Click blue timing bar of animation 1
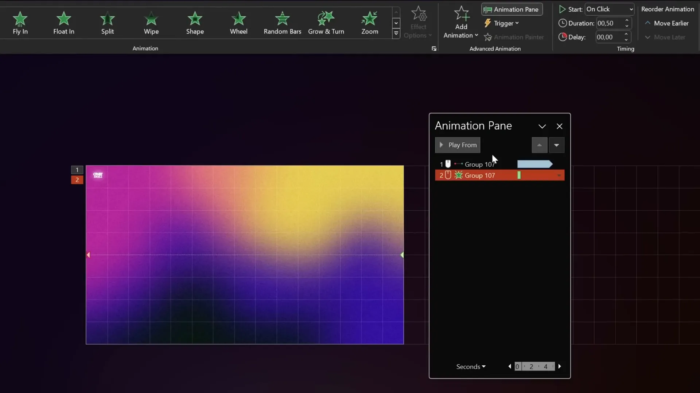Screen dimensions: 700x393 535,164
